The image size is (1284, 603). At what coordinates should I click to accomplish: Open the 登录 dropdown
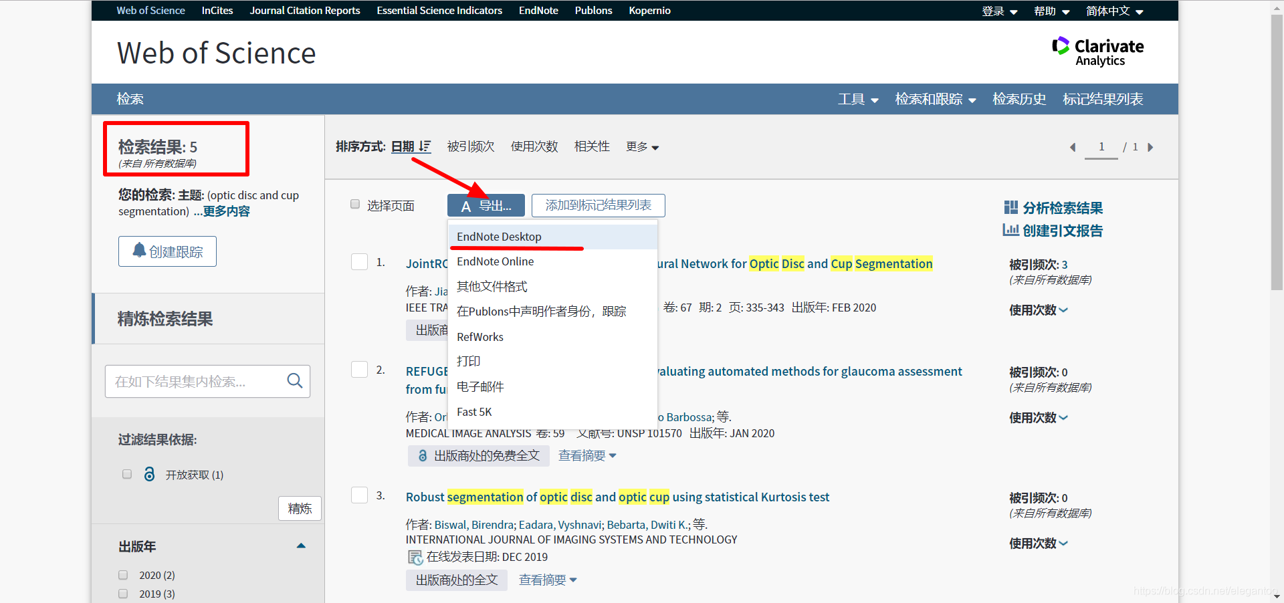pyautogui.click(x=1000, y=11)
